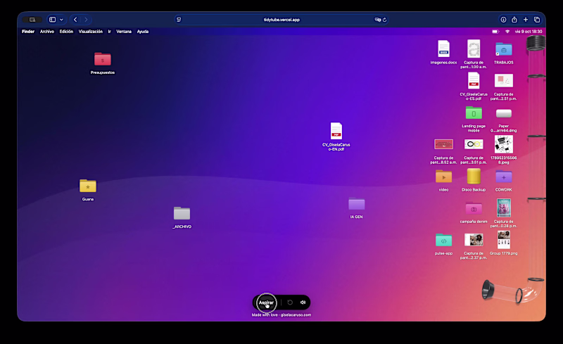Select screenshot Captura de pant...0.28 p.m.

[503, 208]
